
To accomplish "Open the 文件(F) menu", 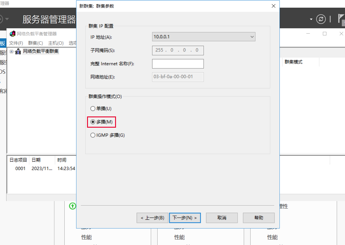I will click(x=16, y=43).
